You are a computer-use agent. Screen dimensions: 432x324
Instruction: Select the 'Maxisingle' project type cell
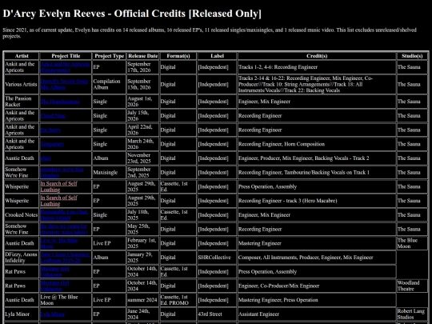click(109, 173)
